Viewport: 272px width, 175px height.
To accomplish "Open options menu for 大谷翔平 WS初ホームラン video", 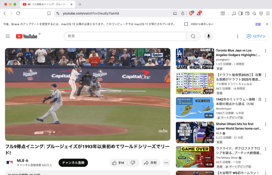I will click(x=266, y=173).
